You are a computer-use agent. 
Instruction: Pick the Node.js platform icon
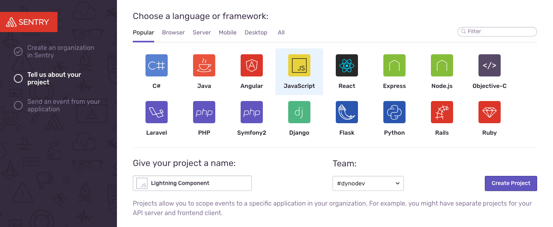(442, 65)
